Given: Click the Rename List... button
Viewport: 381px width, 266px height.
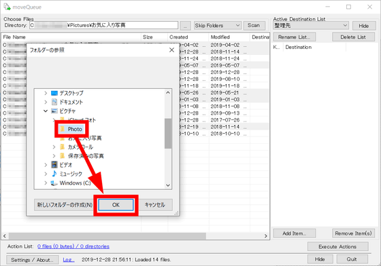Looking at the screenshot, I should coord(294,37).
